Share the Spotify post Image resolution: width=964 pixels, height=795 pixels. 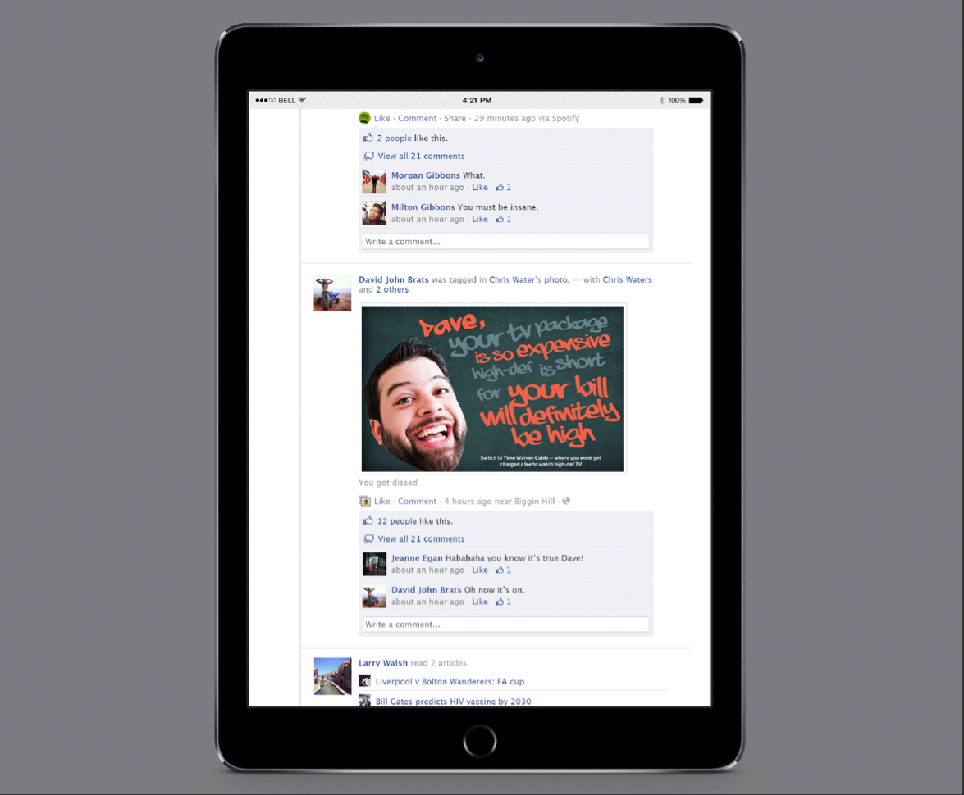click(x=455, y=119)
